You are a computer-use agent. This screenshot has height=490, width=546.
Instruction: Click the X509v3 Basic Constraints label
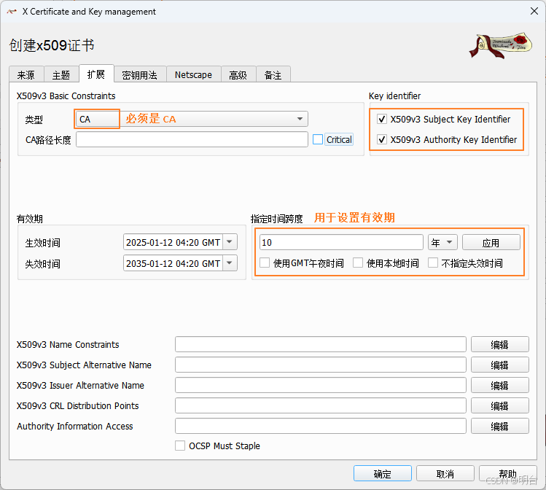coord(66,96)
